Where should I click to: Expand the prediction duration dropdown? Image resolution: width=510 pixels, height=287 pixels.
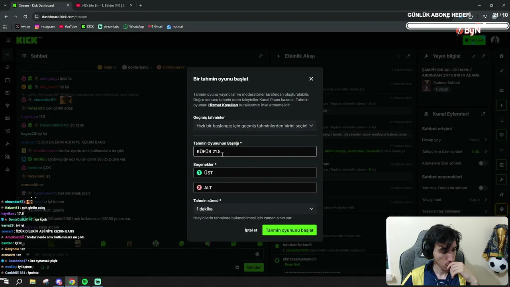[x=255, y=209]
